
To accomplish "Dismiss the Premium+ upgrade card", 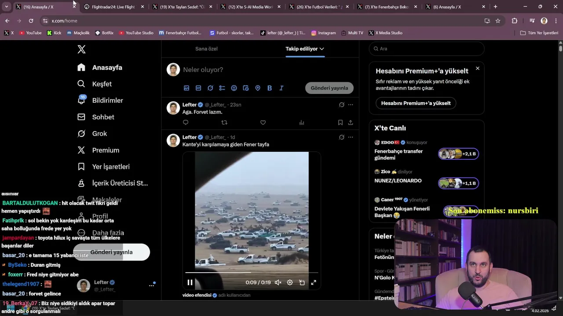I will [x=478, y=68].
